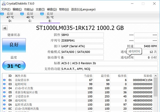Select drive D: at 47 °C
This screenshot has height=112, width=160.
point(10,17)
